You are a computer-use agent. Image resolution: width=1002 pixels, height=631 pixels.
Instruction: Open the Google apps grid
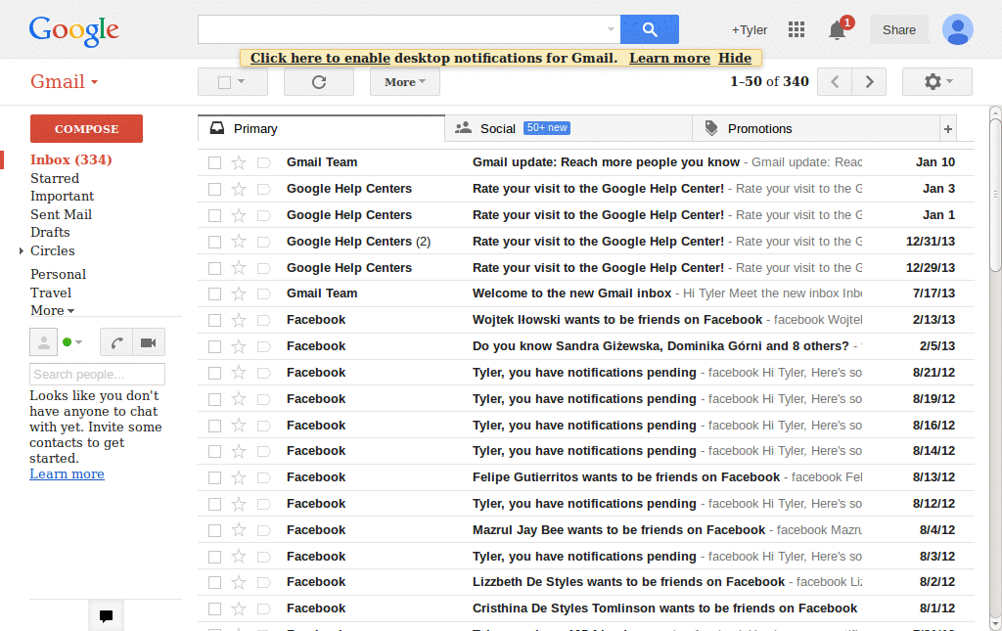[x=797, y=29]
